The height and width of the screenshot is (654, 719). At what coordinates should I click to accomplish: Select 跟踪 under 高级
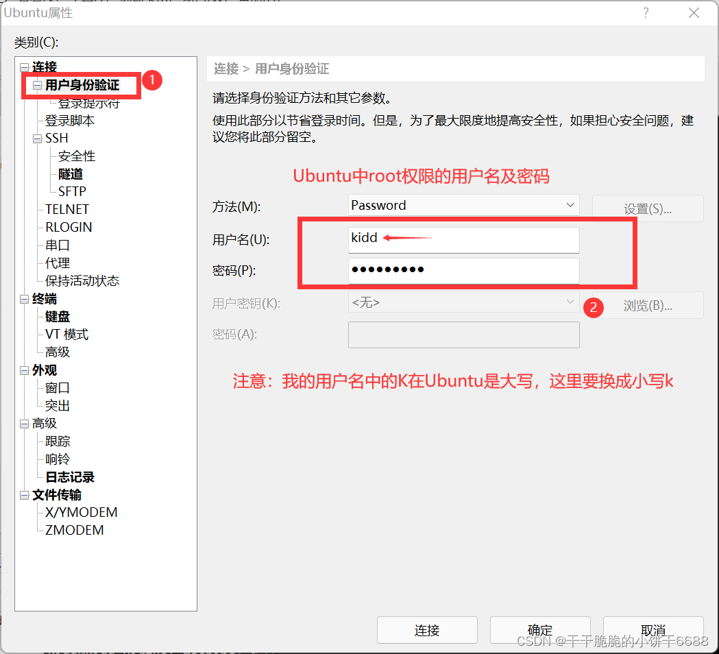[58, 441]
